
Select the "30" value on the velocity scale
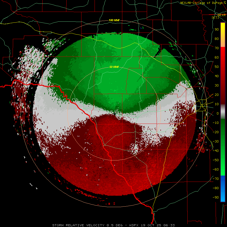(x=217, y=86)
